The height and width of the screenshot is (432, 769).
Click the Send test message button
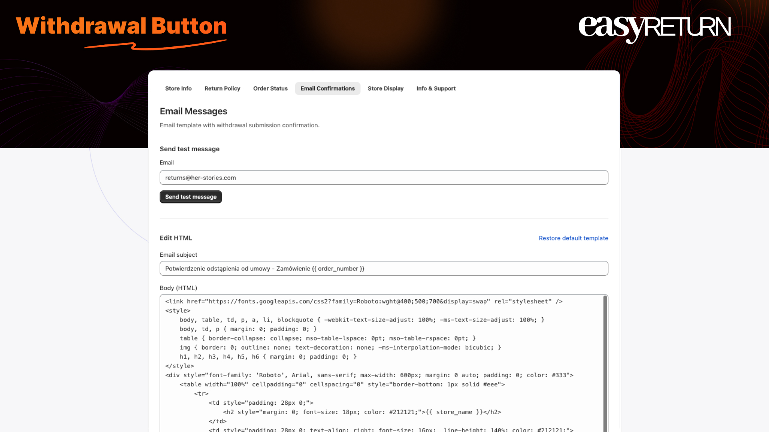click(191, 196)
